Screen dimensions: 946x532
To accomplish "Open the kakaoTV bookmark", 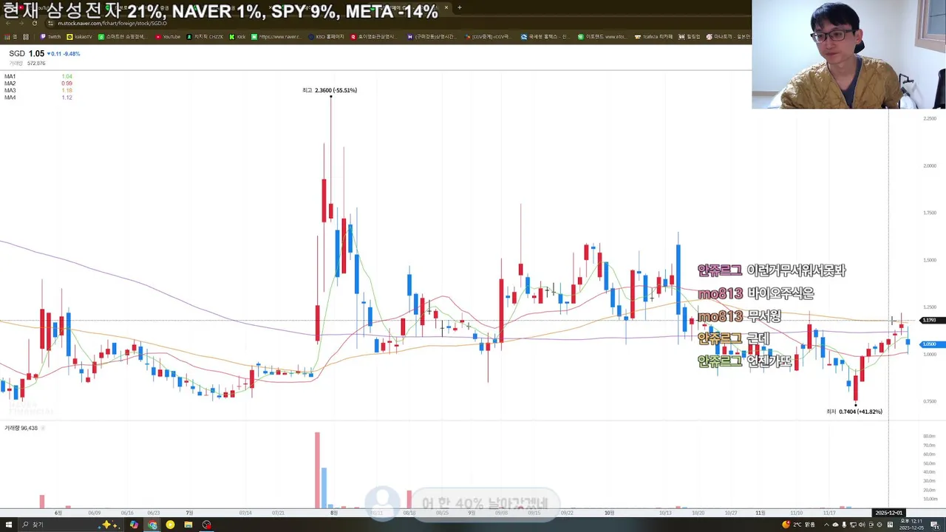I will [x=79, y=36].
